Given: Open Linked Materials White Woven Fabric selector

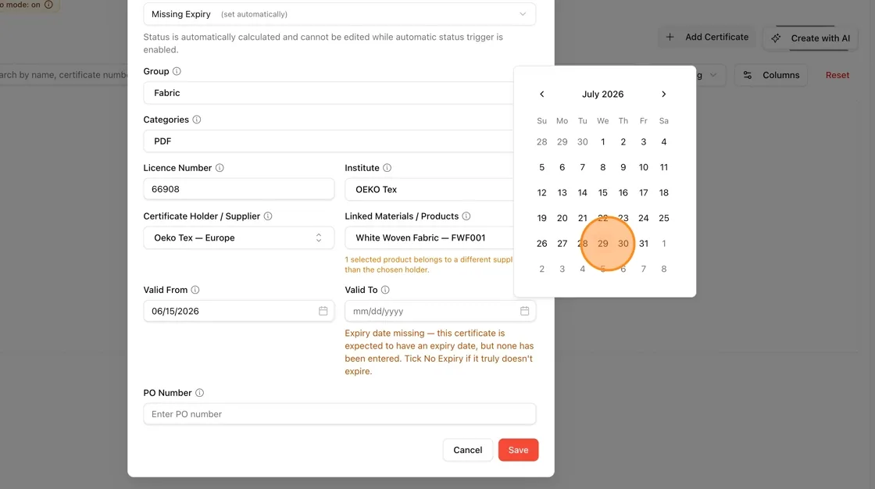Looking at the screenshot, I should tap(429, 237).
